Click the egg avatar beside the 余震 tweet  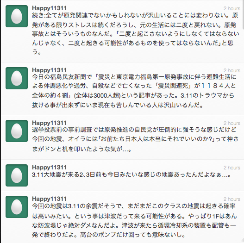pyautogui.click(x=17, y=207)
